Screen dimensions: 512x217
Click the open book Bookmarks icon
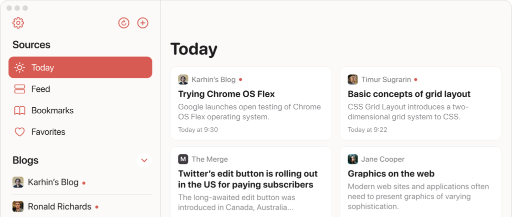(x=19, y=111)
